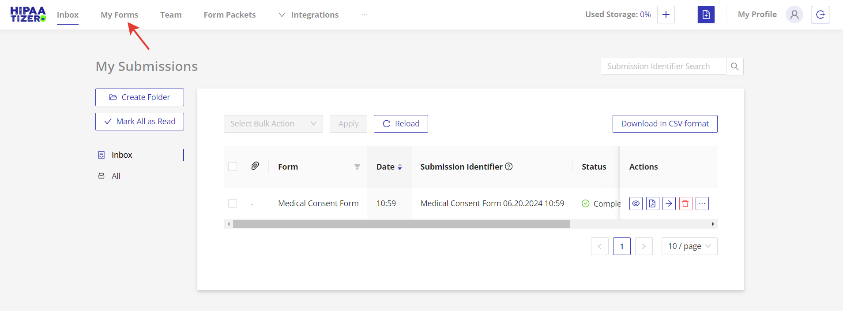This screenshot has width=843, height=311.
Task: Click the Download In CSV format button
Action: pyautogui.click(x=665, y=124)
